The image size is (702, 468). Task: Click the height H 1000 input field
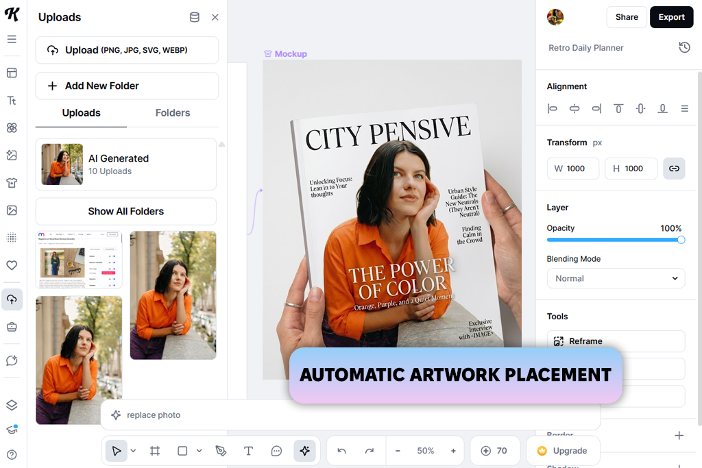[631, 169]
